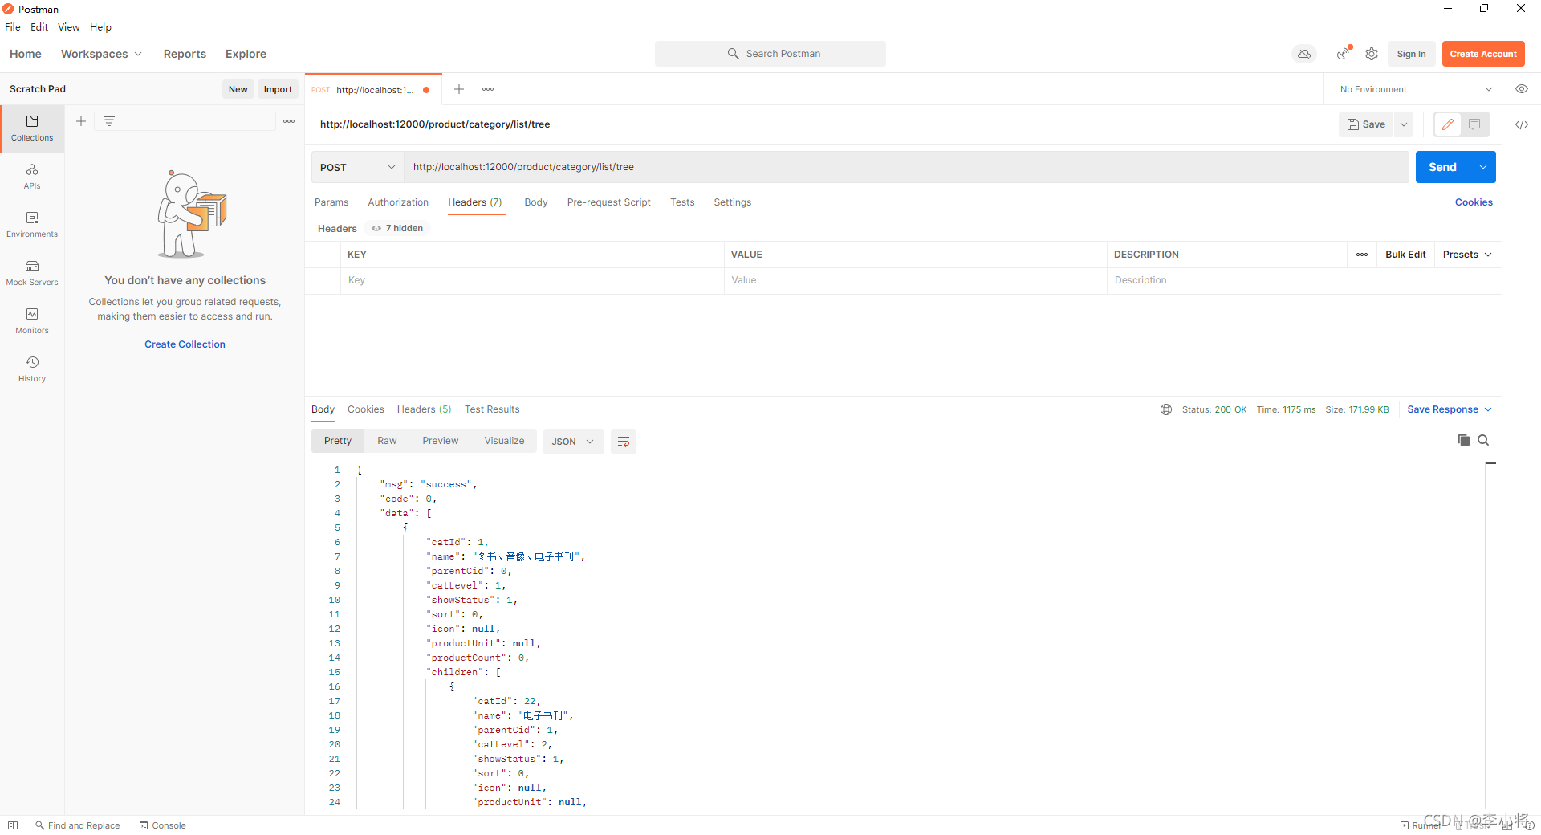Image resolution: width=1541 pixels, height=835 pixels.
Task: Switch to the Tests tab
Action: pyautogui.click(x=682, y=202)
